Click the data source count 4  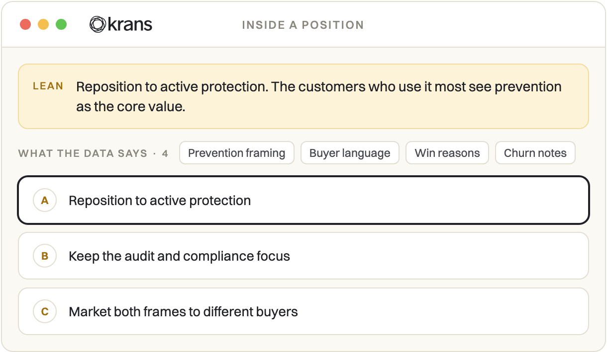click(165, 153)
